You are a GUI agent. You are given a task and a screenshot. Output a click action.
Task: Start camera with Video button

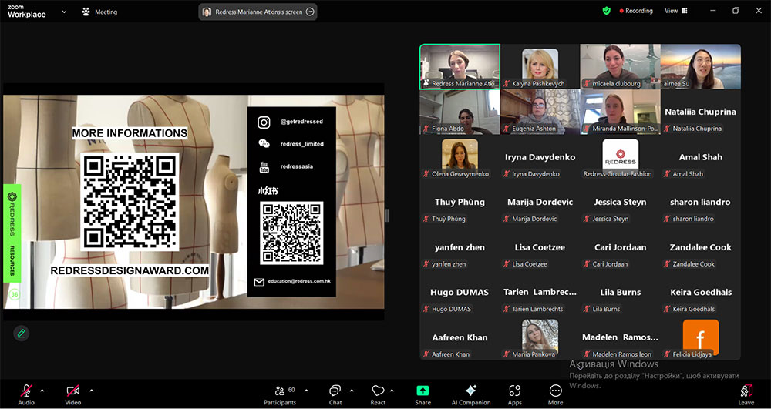(x=72, y=395)
